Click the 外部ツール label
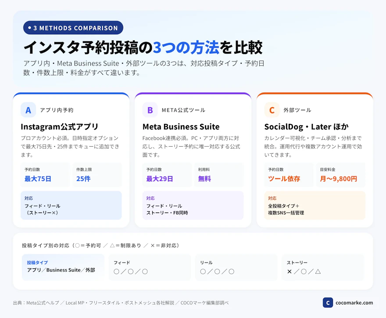This screenshot has height=318, width=386. (x=297, y=110)
